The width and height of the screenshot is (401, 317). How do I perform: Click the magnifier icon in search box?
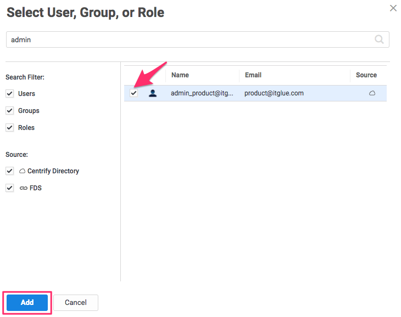379,39
